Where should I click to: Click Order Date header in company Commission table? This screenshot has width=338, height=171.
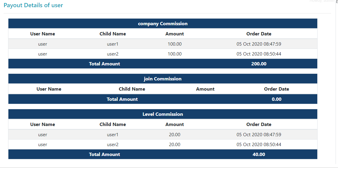point(259,34)
